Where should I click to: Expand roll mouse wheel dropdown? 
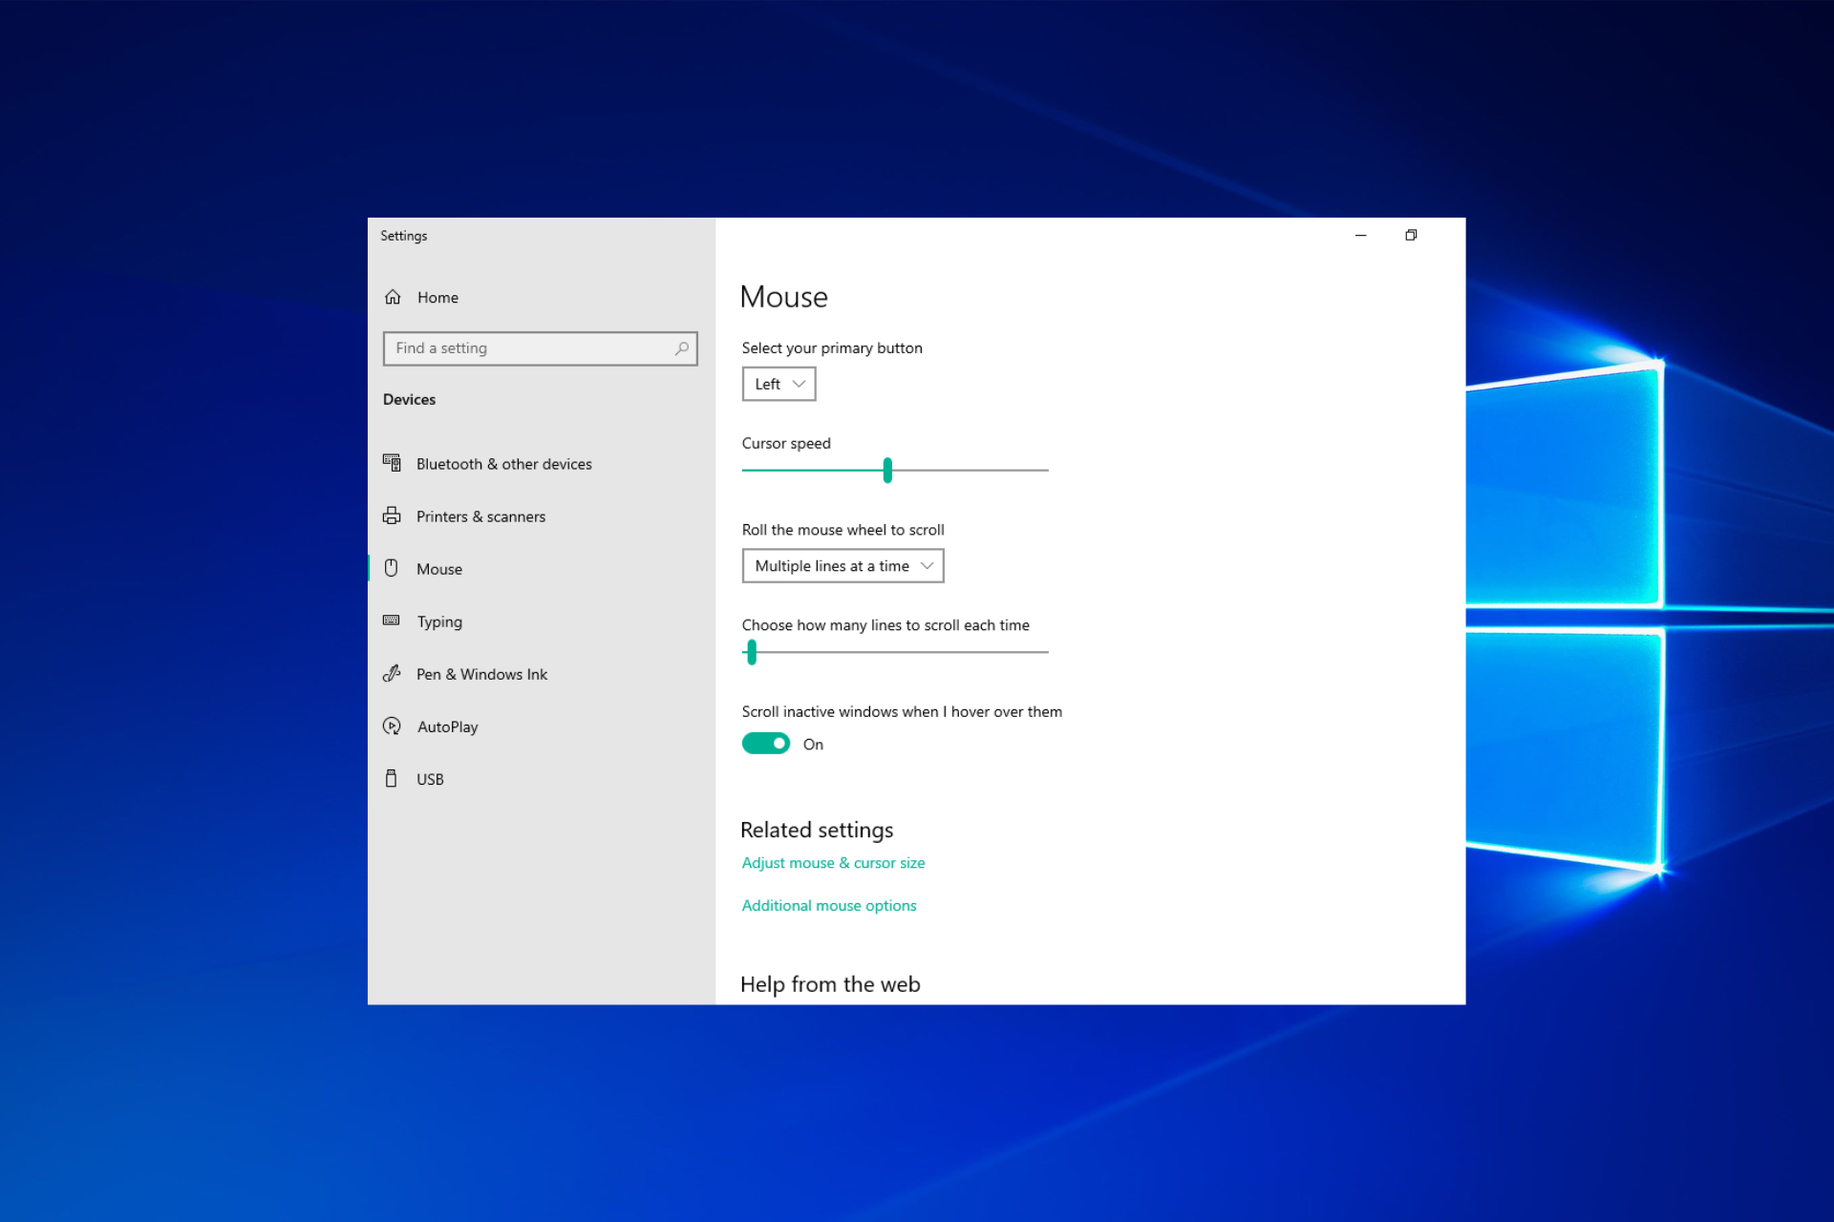[841, 564]
